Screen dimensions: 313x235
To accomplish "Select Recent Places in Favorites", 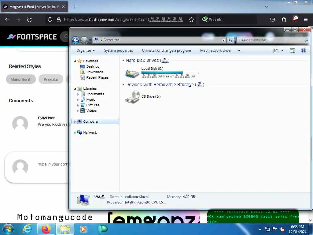I will point(97,77).
